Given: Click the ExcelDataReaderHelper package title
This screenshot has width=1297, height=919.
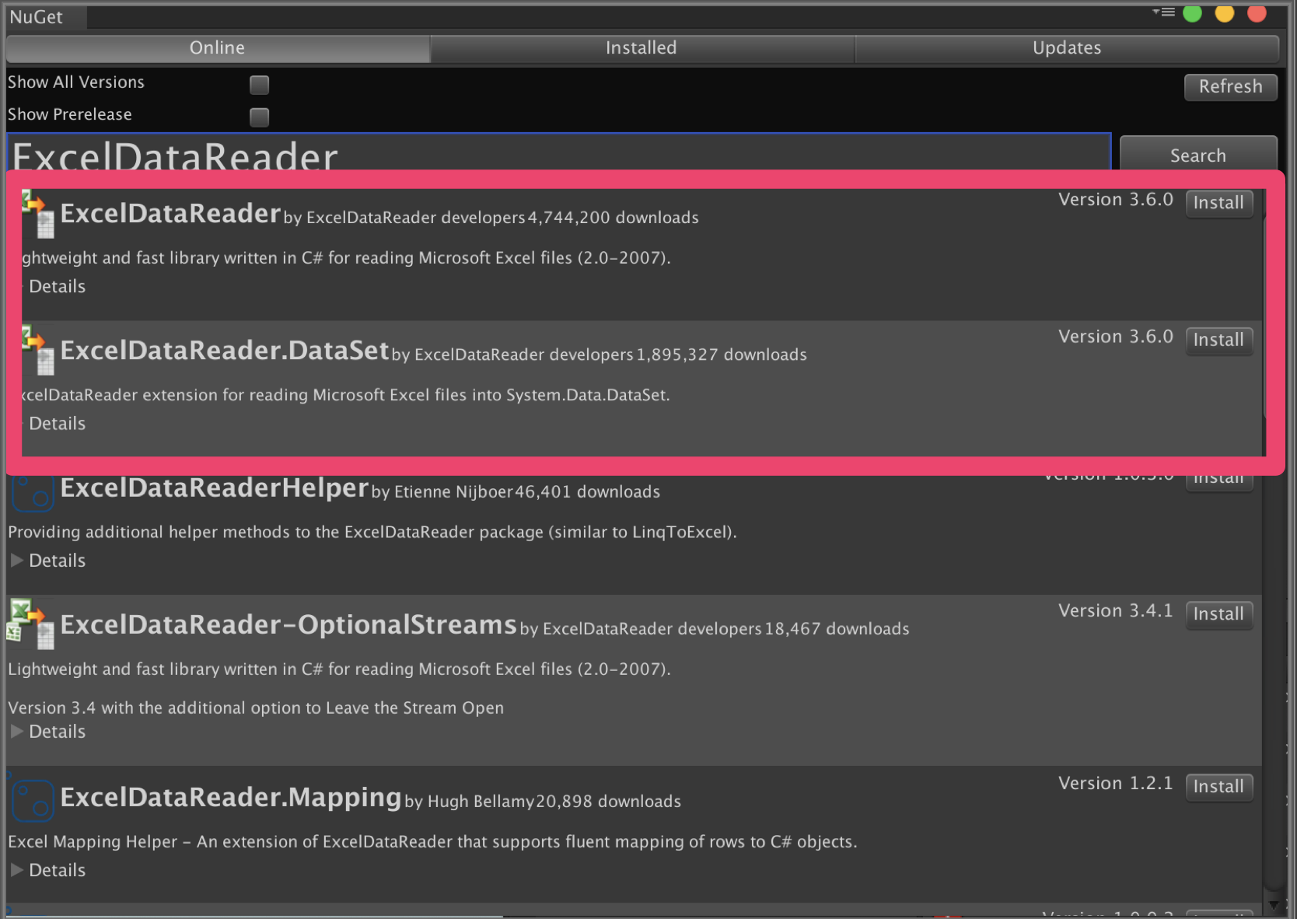Looking at the screenshot, I should [214, 487].
